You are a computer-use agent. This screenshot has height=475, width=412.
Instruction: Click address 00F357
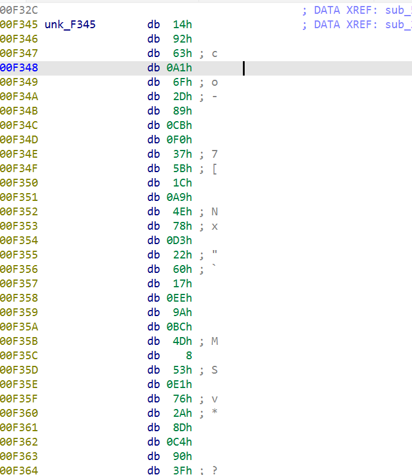coord(19,284)
